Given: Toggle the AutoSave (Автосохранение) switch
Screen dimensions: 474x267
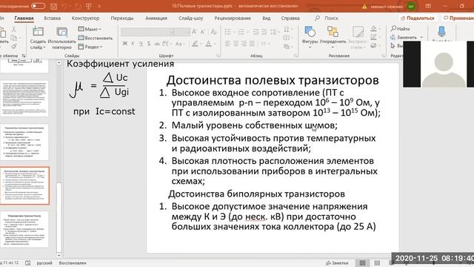Looking at the screenshot, I should 38,6.
